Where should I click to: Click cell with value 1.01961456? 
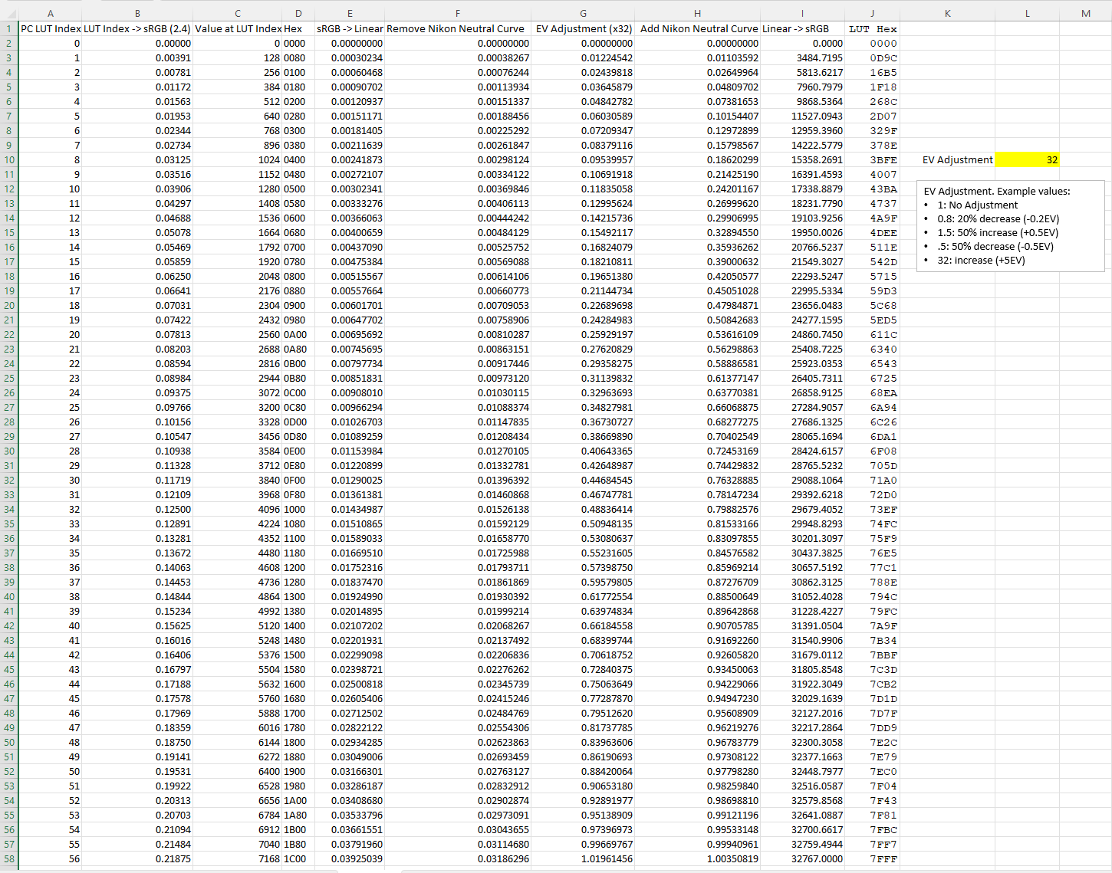[x=583, y=858]
